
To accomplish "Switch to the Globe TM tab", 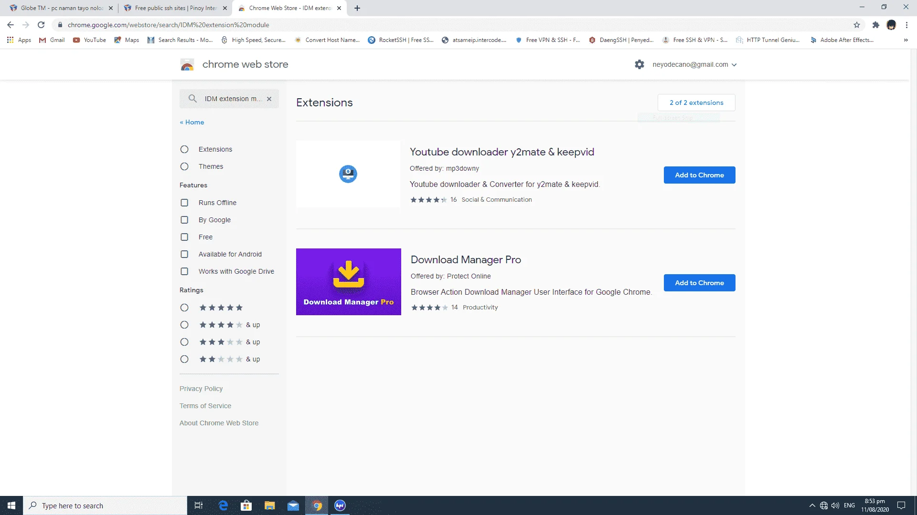I will [x=61, y=8].
